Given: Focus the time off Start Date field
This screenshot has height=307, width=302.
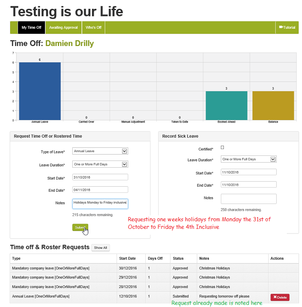Looking at the screenshot, I should pos(100,177).
